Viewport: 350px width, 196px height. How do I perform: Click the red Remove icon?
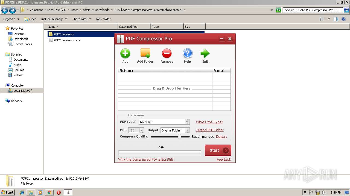click(167, 53)
